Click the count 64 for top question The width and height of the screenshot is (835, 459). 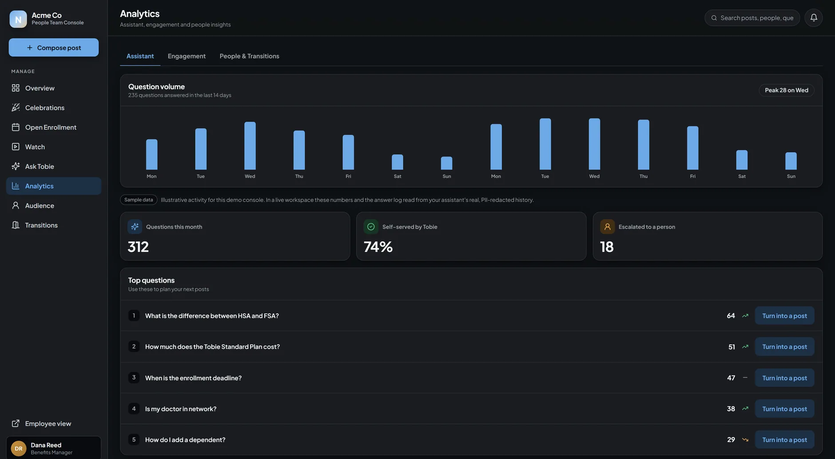pyautogui.click(x=731, y=316)
